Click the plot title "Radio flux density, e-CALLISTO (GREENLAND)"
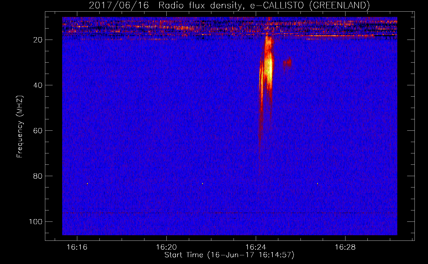This screenshot has height=264, width=428. click(x=264, y=6)
